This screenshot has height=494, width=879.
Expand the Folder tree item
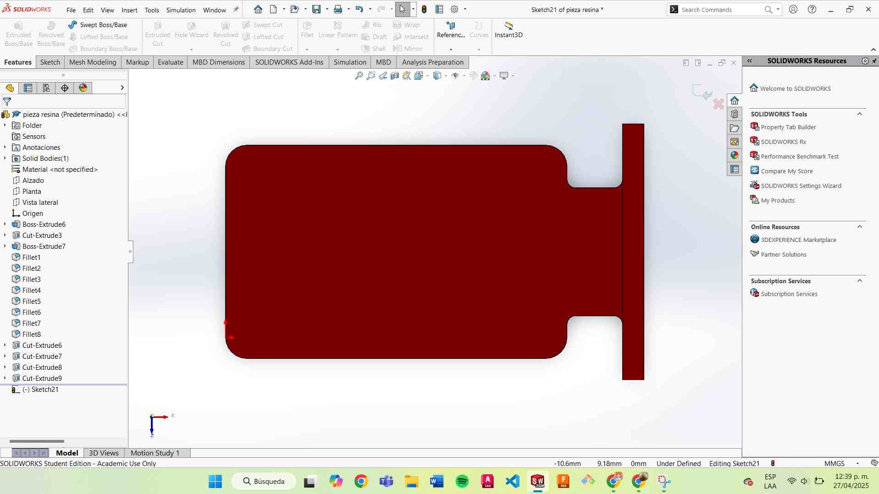(x=5, y=125)
